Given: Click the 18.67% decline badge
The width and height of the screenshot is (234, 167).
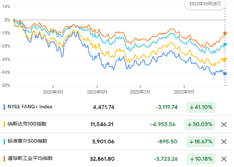Looking at the screenshot, I should (201, 142).
